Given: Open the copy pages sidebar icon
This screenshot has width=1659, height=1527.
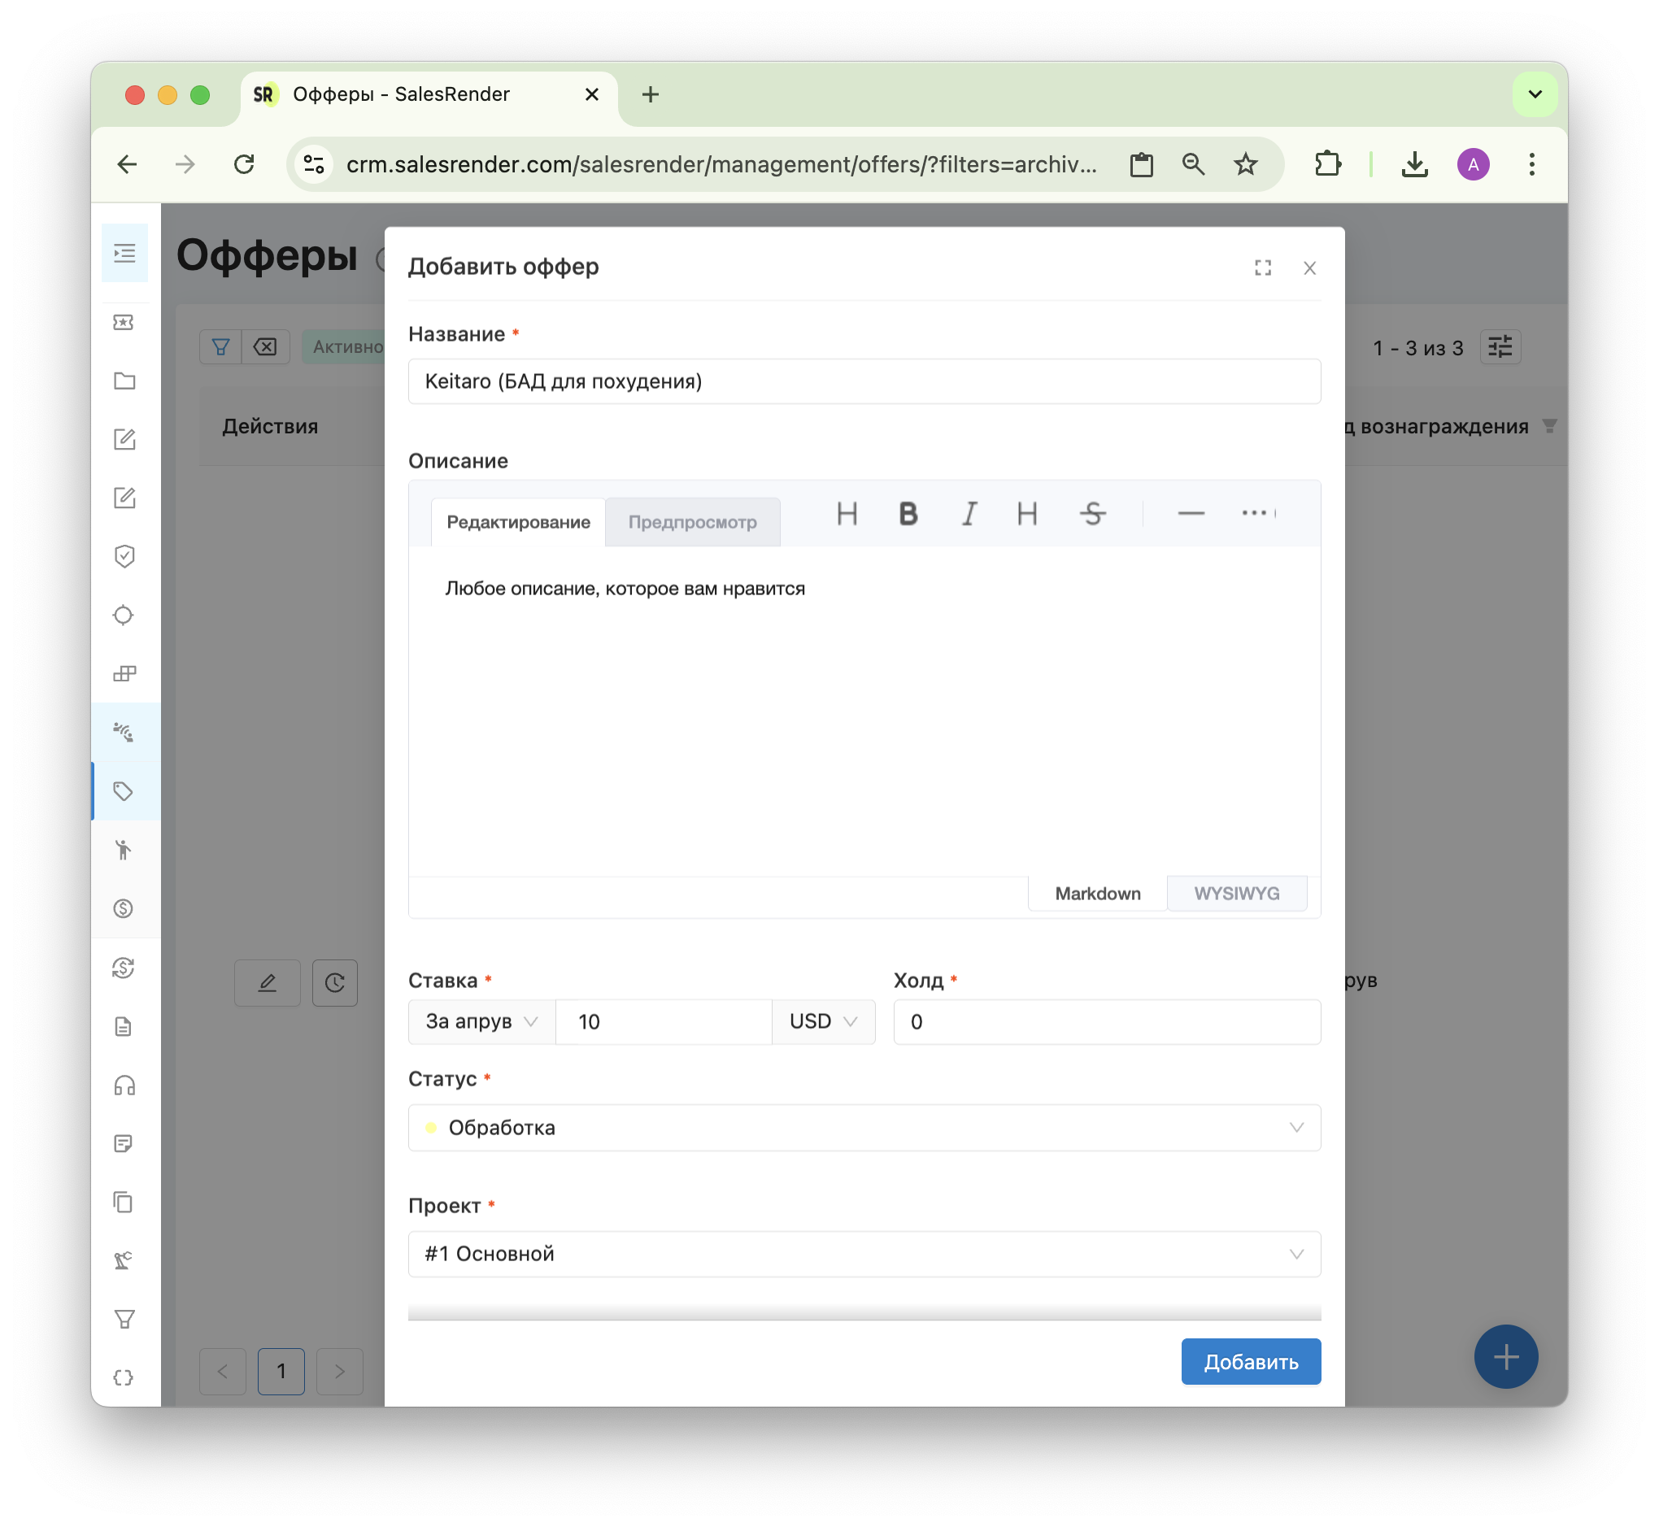Looking at the screenshot, I should (124, 1203).
